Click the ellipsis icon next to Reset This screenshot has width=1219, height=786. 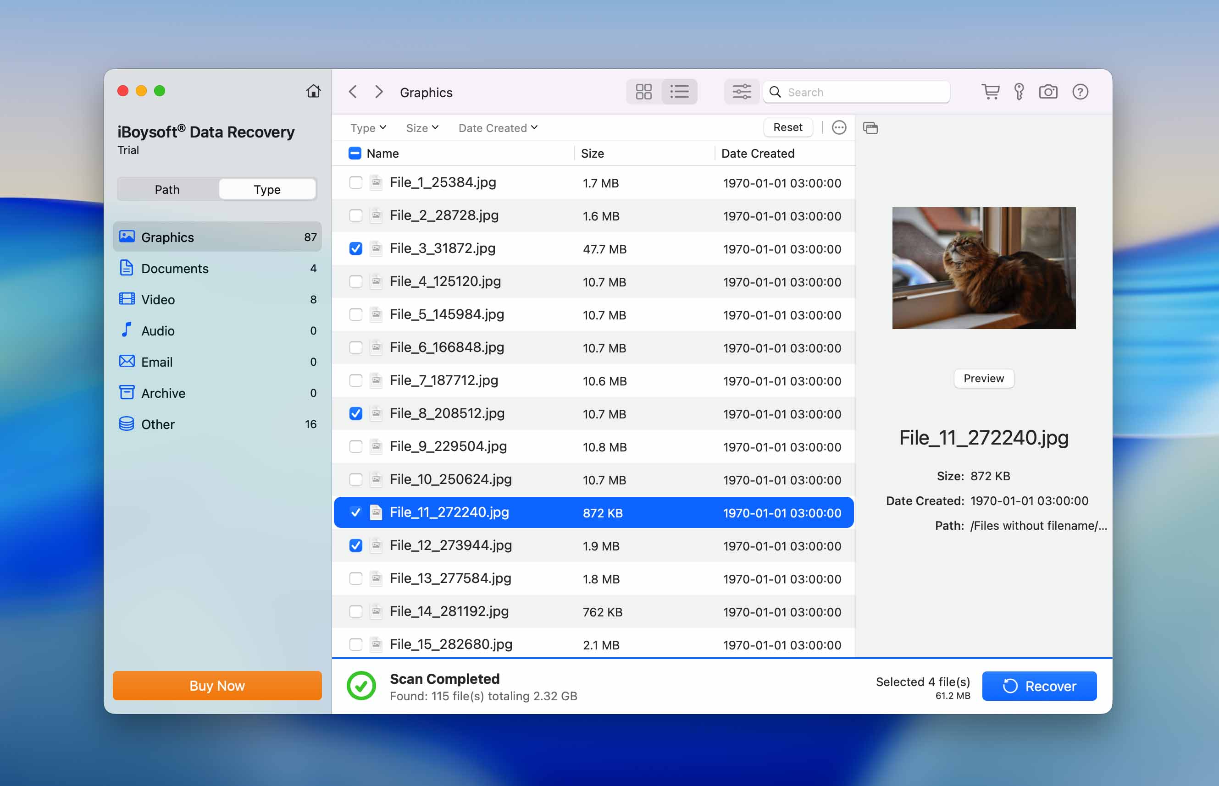[838, 127]
